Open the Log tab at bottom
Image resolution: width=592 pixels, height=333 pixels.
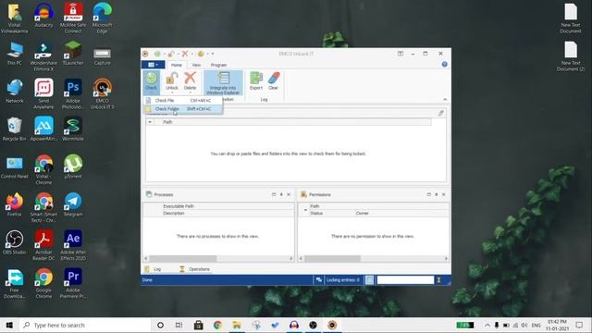pyautogui.click(x=154, y=269)
